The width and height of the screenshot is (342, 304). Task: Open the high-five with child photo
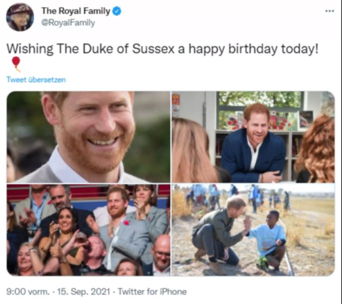point(253,230)
